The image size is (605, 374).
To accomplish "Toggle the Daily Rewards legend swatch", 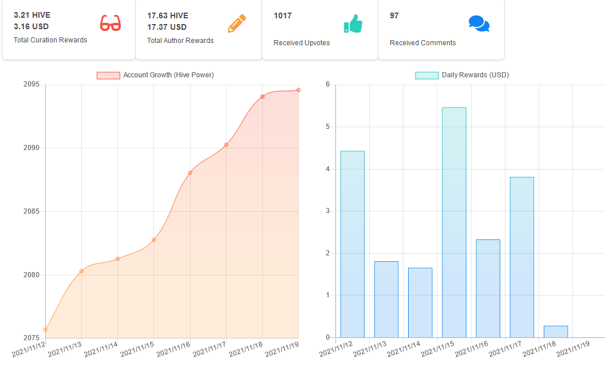I will click(x=427, y=75).
